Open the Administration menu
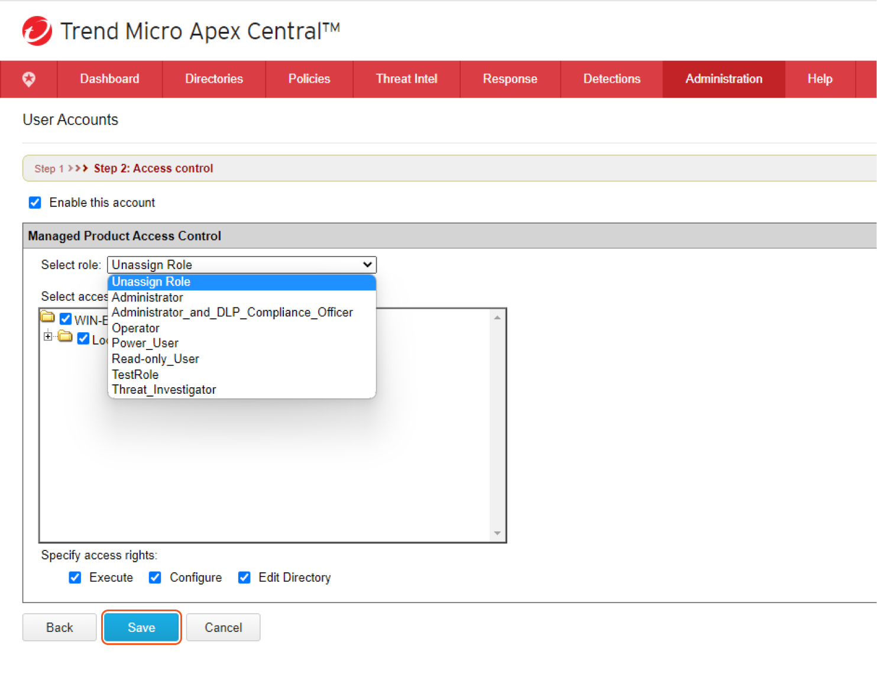Viewport: 877px width, 684px height. 723,79
